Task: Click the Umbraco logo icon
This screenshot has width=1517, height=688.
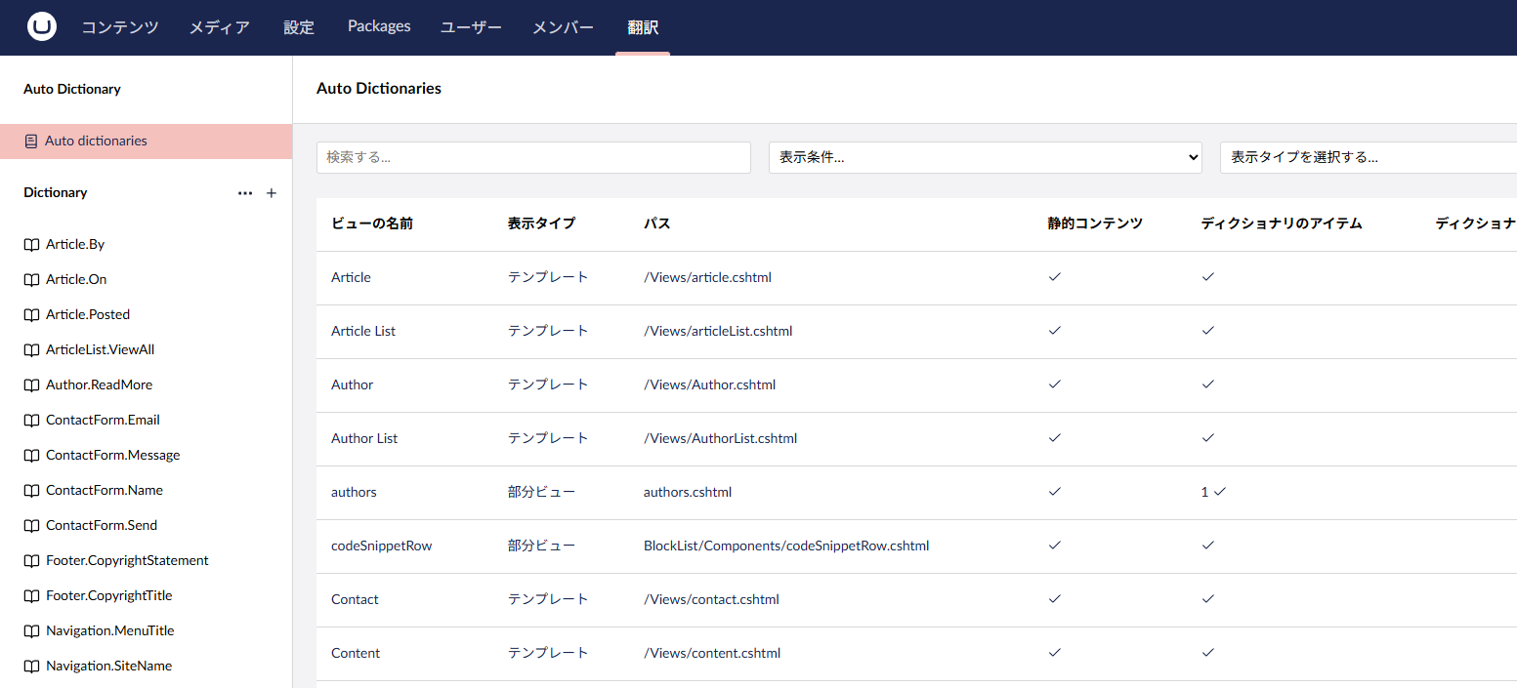Action: point(42,27)
